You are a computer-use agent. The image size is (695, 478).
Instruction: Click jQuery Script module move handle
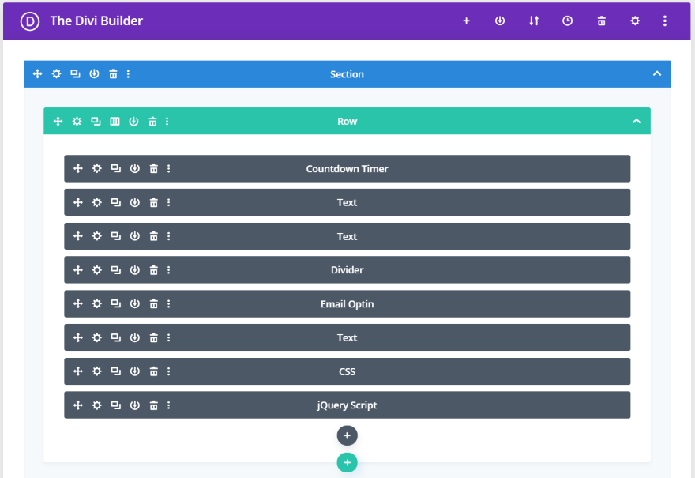(78, 405)
